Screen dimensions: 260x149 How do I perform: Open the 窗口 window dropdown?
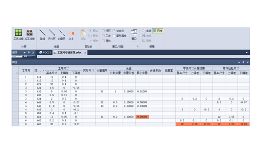pos(134,35)
